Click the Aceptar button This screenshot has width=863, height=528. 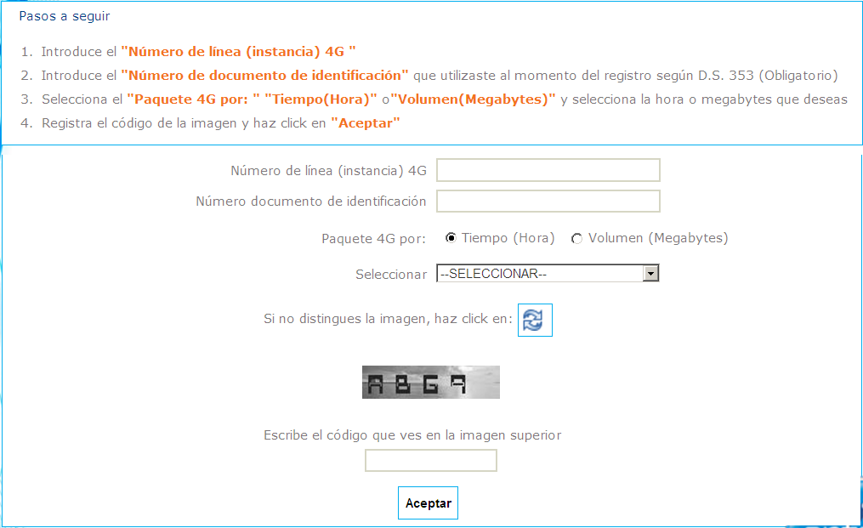(429, 503)
